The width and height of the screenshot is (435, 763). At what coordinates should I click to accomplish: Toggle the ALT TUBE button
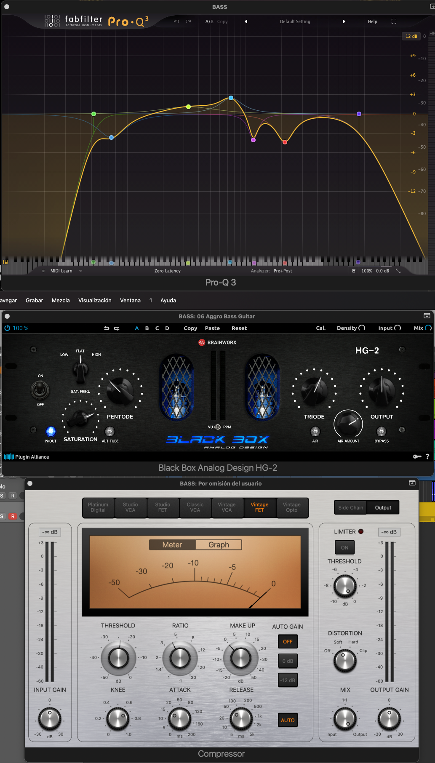pyautogui.click(x=109, y=431)
